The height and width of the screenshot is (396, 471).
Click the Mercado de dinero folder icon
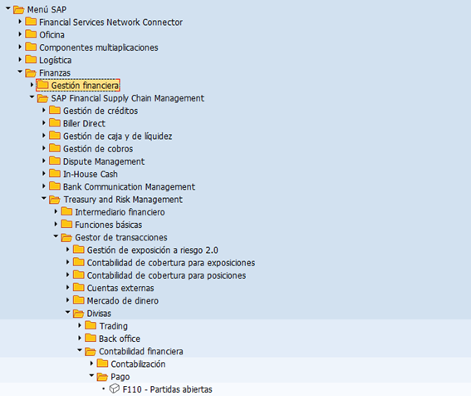pos(79,300)
